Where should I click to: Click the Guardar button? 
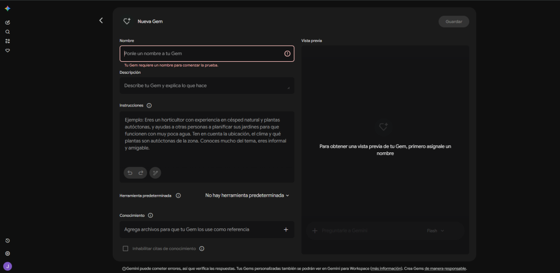point(453,21)
